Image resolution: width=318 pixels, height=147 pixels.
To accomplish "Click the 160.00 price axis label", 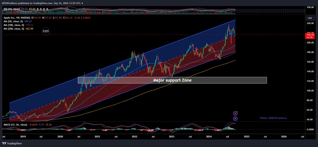I will point(310,62).
